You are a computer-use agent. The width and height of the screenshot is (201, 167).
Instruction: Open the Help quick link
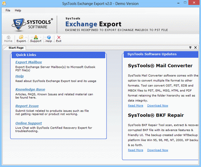19,76
